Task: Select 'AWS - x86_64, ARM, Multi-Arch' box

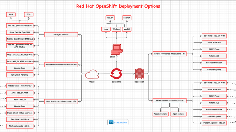Action: 20,55
